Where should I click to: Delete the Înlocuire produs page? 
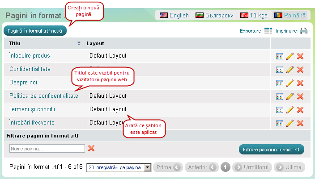[x=300, y=56]
